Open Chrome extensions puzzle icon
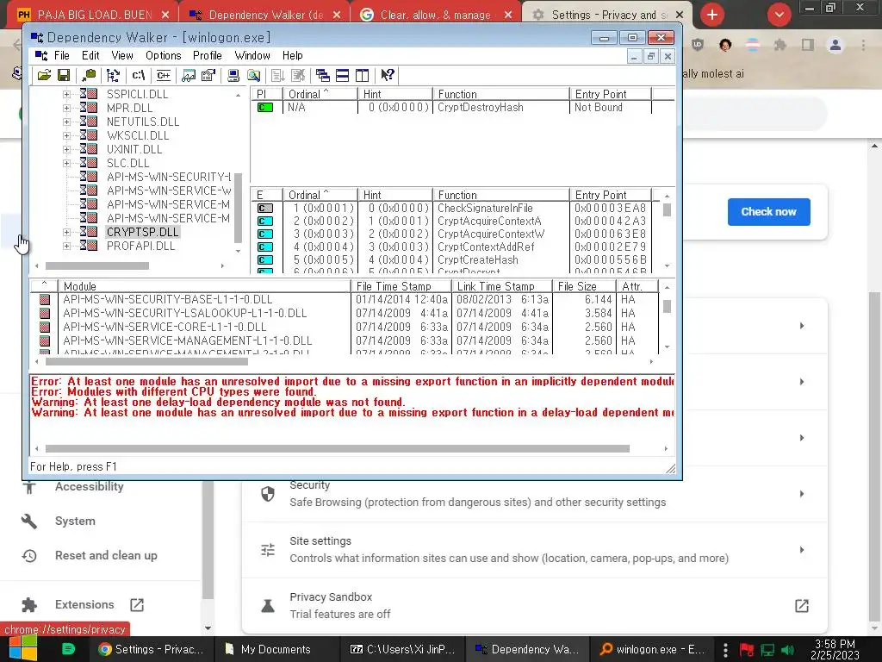The height and width of the screenshot is (662, 882). [780, 45]
